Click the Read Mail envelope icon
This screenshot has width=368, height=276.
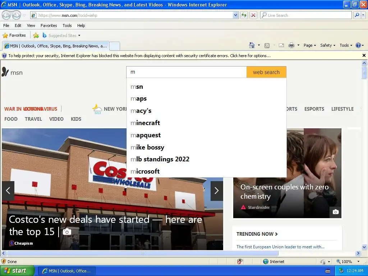tap(281, 45)
